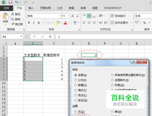152x116 pixels.
Task: Select 公式(F) paste option
Action: coord(80,80)
